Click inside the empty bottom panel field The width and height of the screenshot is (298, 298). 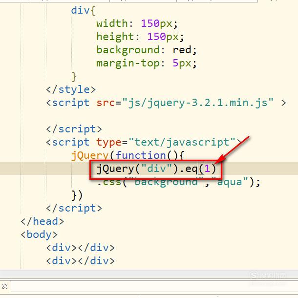coord(154,286)
